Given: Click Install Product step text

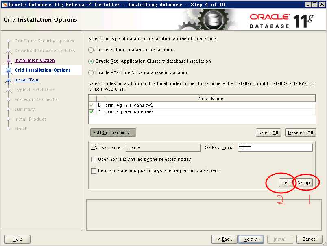Looking at the screenshot, I should [30, 119].
